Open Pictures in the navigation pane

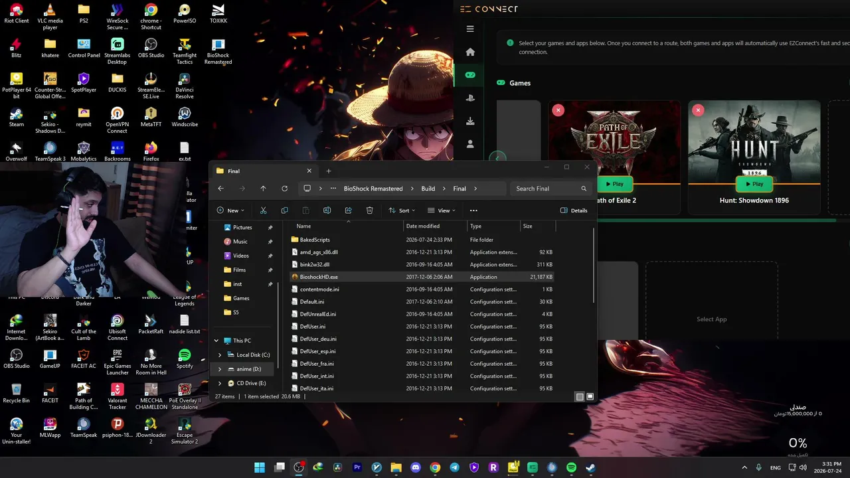coord(242,227)
